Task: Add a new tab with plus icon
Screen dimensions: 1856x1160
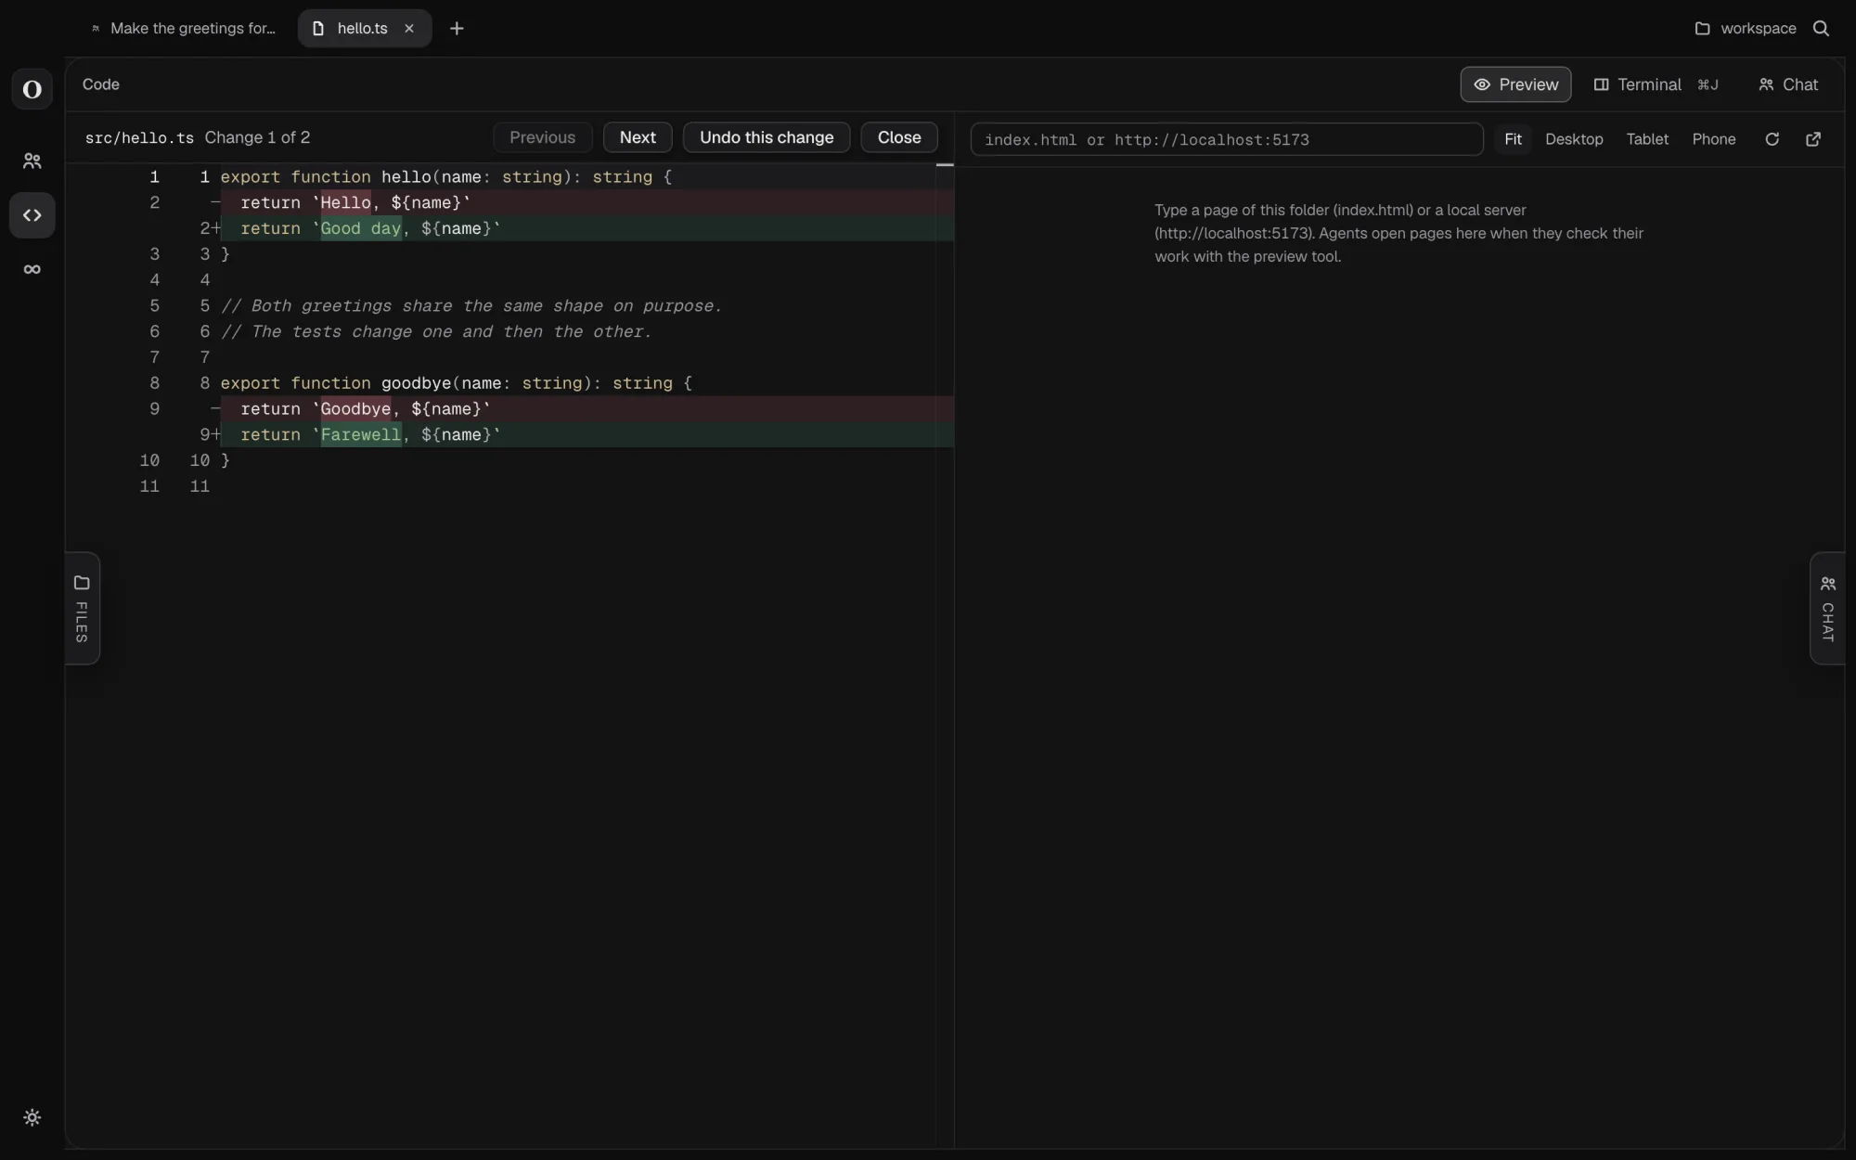Action: click(457, 29)
